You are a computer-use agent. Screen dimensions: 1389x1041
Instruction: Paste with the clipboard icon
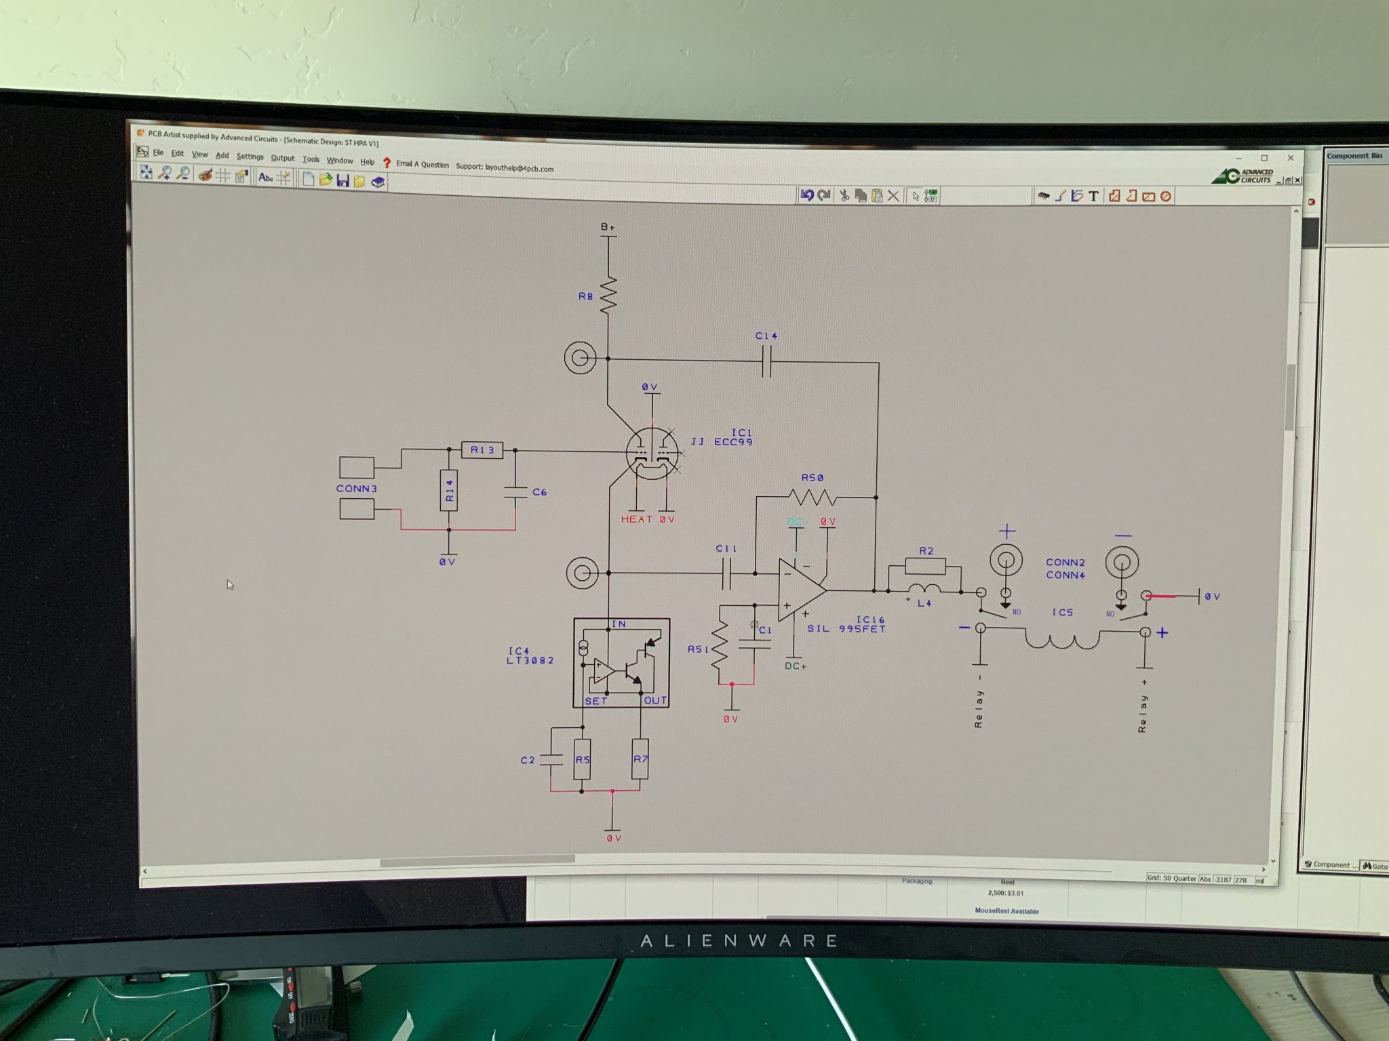tap(877, 196)
